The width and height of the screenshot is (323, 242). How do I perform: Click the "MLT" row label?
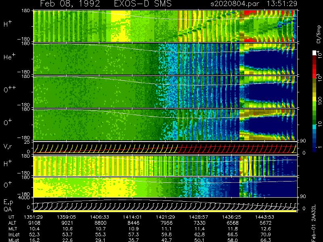[x=13, y=229]
